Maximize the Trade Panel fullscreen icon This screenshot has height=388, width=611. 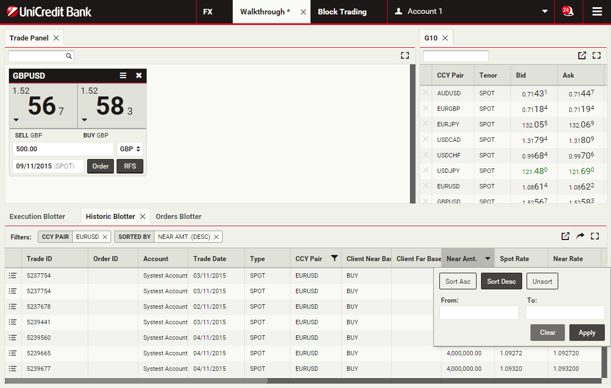(404, 55)
